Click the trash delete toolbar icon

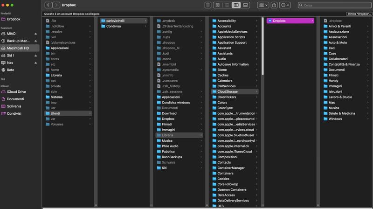208,5
